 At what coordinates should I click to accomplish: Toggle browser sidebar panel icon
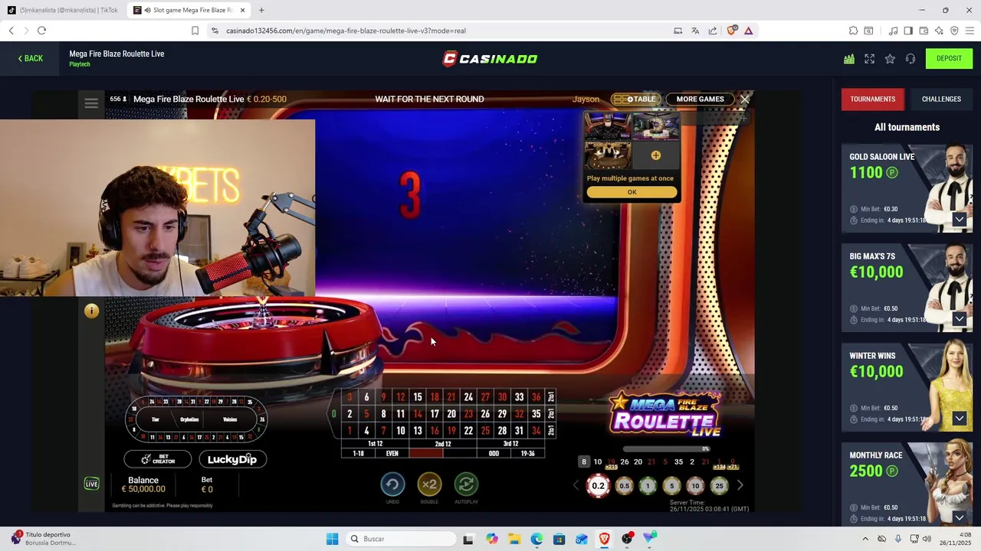[908, 31]
